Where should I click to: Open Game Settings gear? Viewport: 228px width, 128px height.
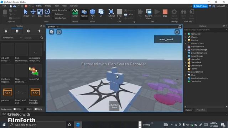pyautogui.click(x=174, y=14)
